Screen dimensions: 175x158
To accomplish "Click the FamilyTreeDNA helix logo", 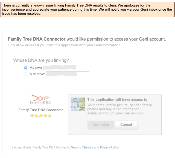I will [x=40, y=99].
